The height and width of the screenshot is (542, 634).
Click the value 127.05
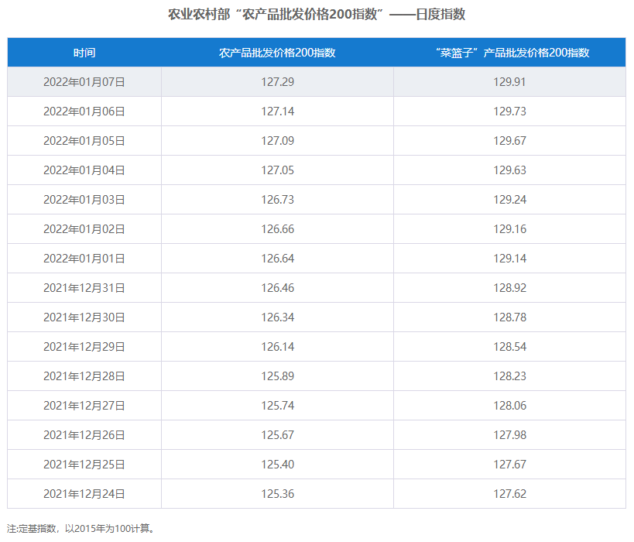click(x=277, y=170)
